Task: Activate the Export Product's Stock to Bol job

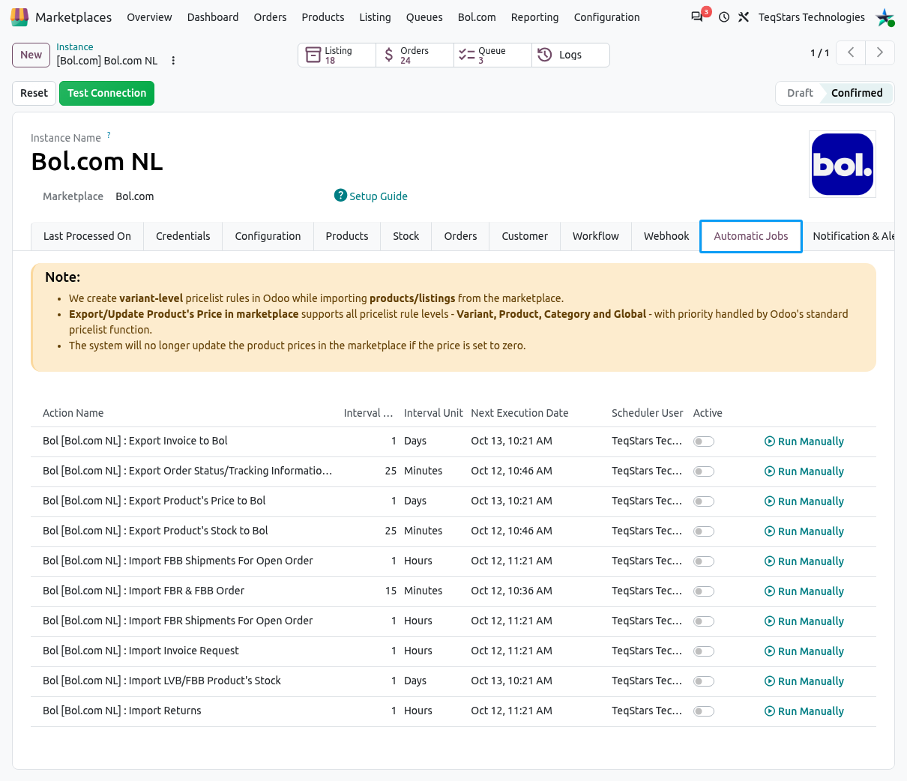Action: pyautogui.click(x=704, y=531)
